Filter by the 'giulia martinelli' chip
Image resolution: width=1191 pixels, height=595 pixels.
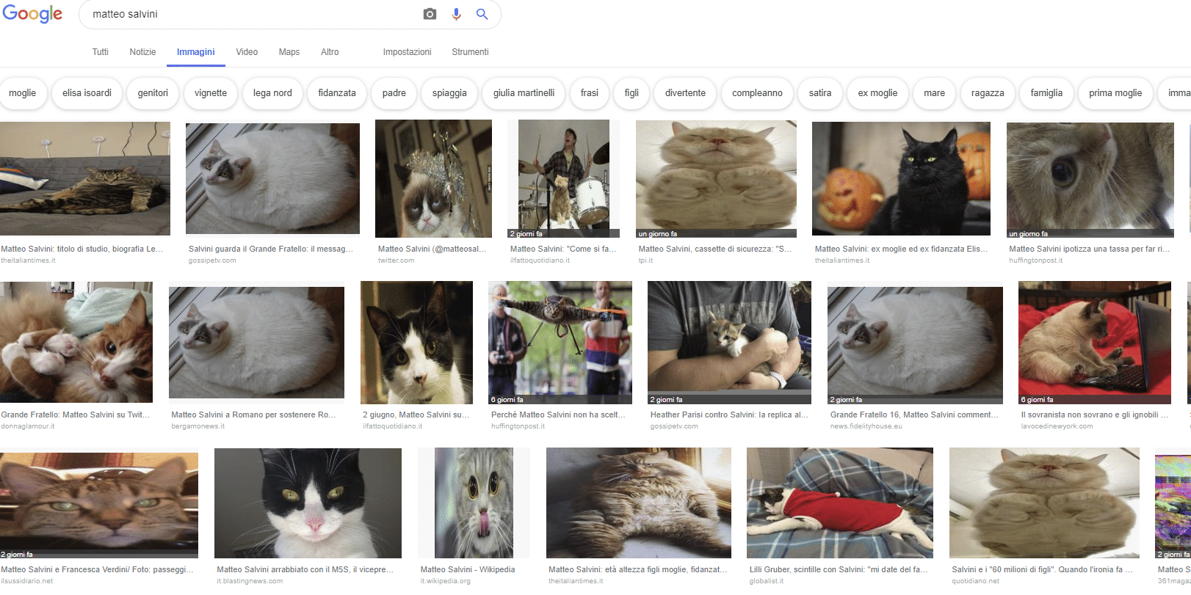tap(524, 93)
